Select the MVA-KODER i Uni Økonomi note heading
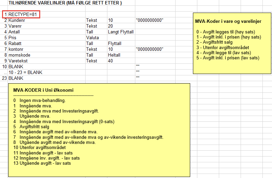The width and height of the screenshot is (272, 178). pyautogui.click(x=43, y=90)
